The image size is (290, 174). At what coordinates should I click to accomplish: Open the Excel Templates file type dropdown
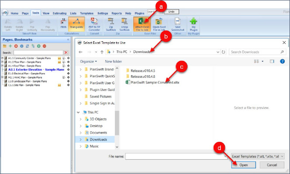258,156
